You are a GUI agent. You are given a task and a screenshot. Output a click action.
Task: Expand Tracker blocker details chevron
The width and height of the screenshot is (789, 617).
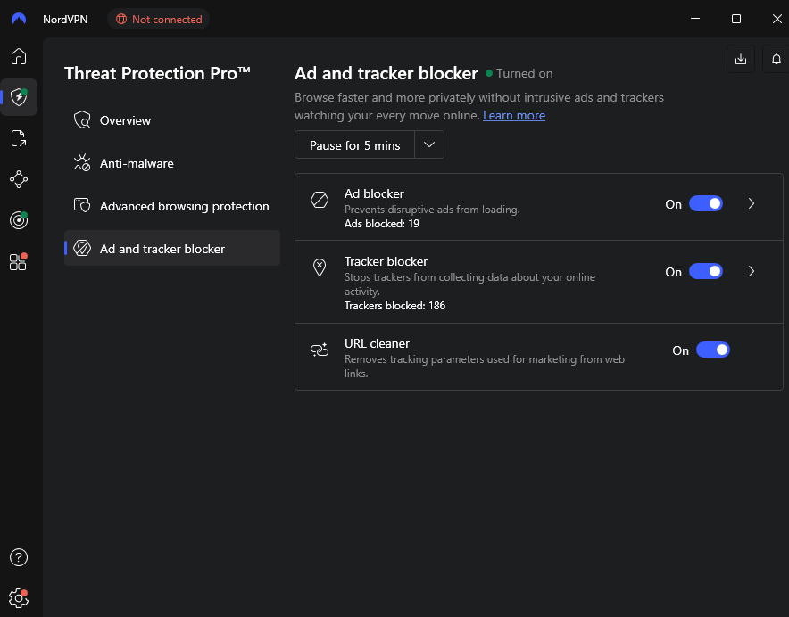tap(752, 271)
